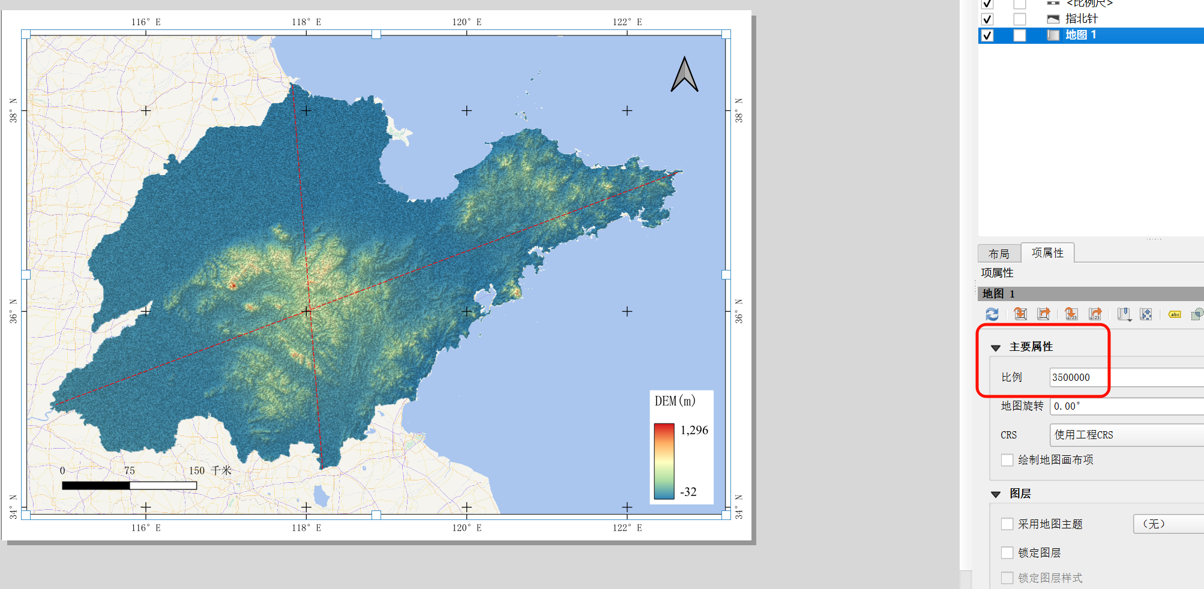Click the clipping settings icon
The image size is (1204, 589).
(x=1197, y=314)
